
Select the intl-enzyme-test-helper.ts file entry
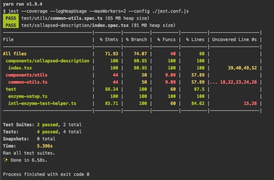pyautogui.click(x=42, y=103)
